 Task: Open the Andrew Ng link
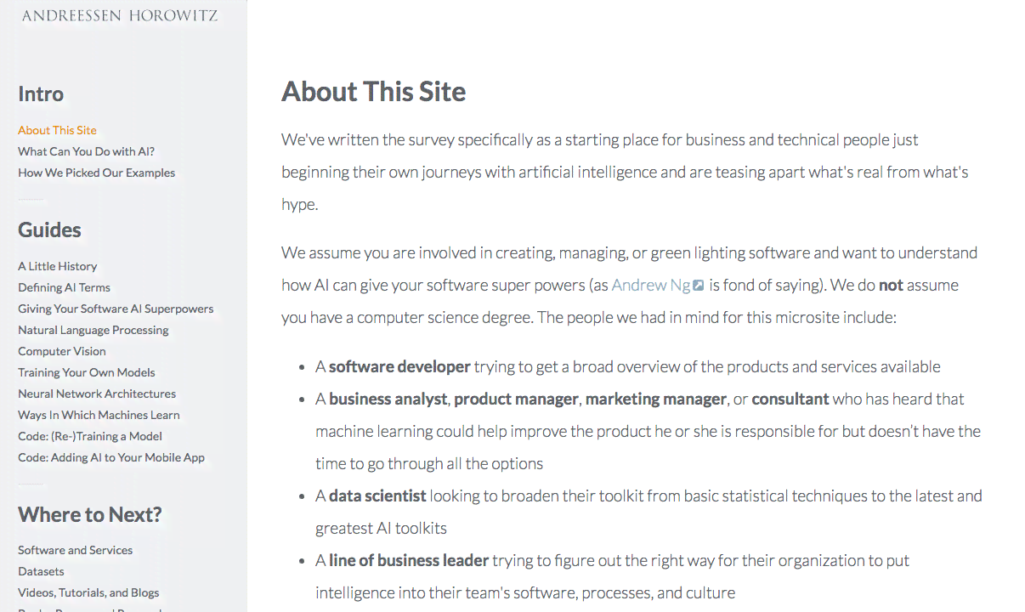(651, 286)
